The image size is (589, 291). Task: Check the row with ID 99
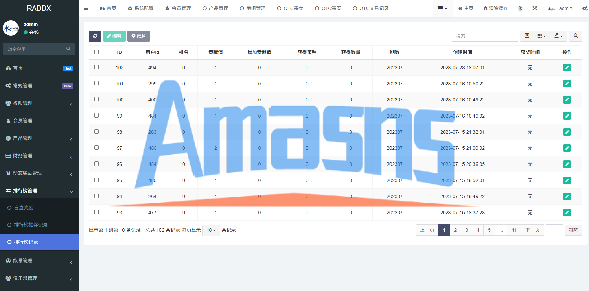[96, 116]
